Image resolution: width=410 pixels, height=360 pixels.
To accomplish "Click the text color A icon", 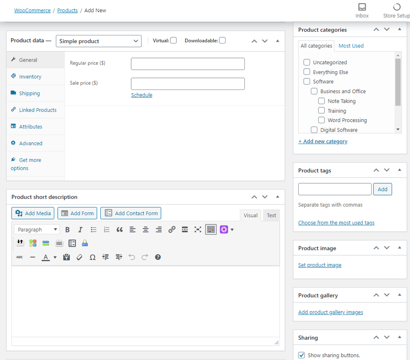I will (46, 257).
